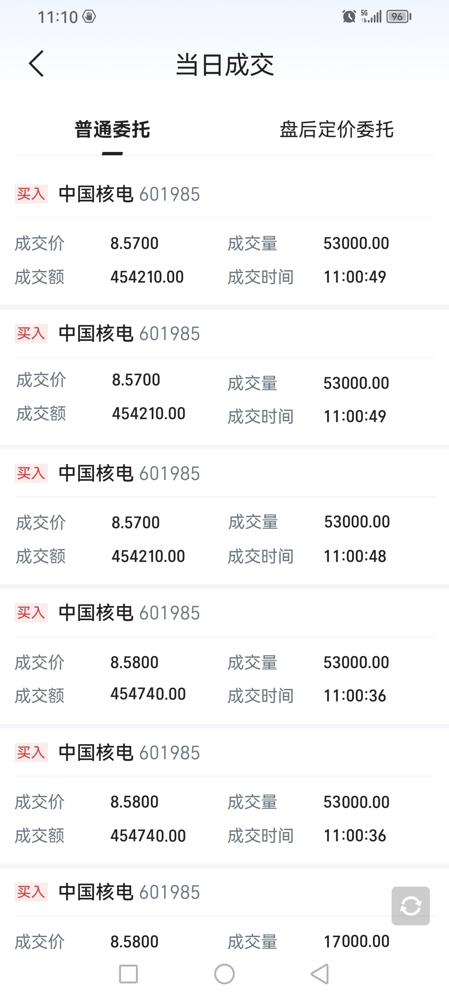
Task: Tap 买入 tag on the last trade
Action: click(31, 892)
